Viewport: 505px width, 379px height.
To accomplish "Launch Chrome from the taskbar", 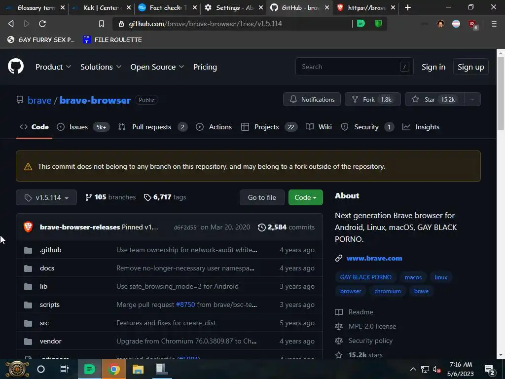I will (x=113, y=369).
